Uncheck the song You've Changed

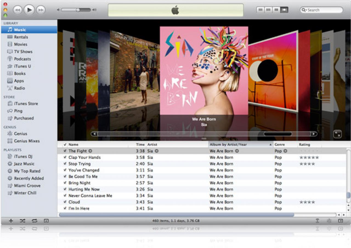pos(65,170)
